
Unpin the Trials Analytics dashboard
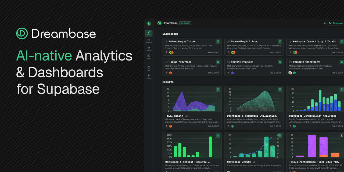coord(218,62)
